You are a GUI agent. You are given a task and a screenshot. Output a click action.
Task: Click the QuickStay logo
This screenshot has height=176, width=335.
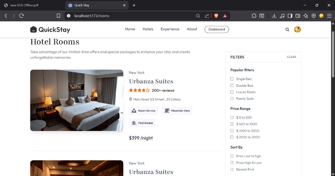(50, 30)
